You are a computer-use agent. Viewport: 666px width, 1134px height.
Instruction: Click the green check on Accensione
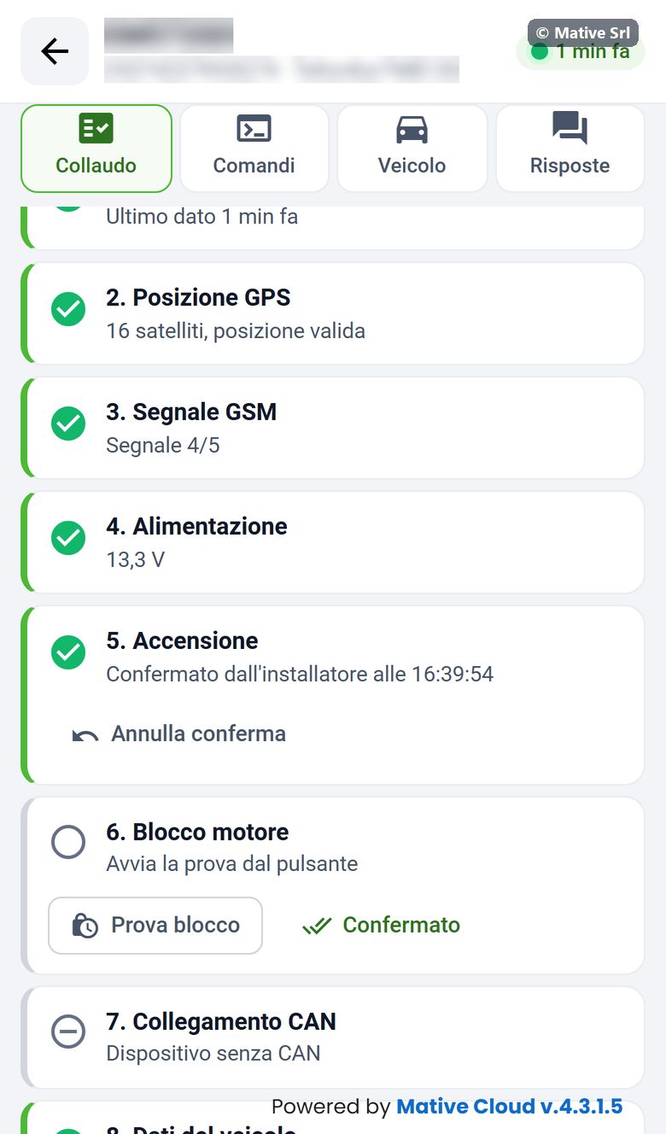pyautogui.click(x=68, y=652)
